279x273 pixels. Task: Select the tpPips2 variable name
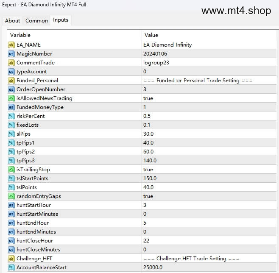pos(25,151)
